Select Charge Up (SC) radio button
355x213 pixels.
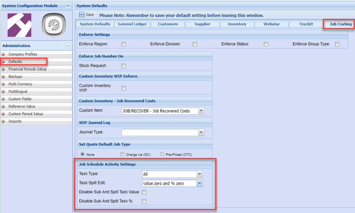point(122,154)
